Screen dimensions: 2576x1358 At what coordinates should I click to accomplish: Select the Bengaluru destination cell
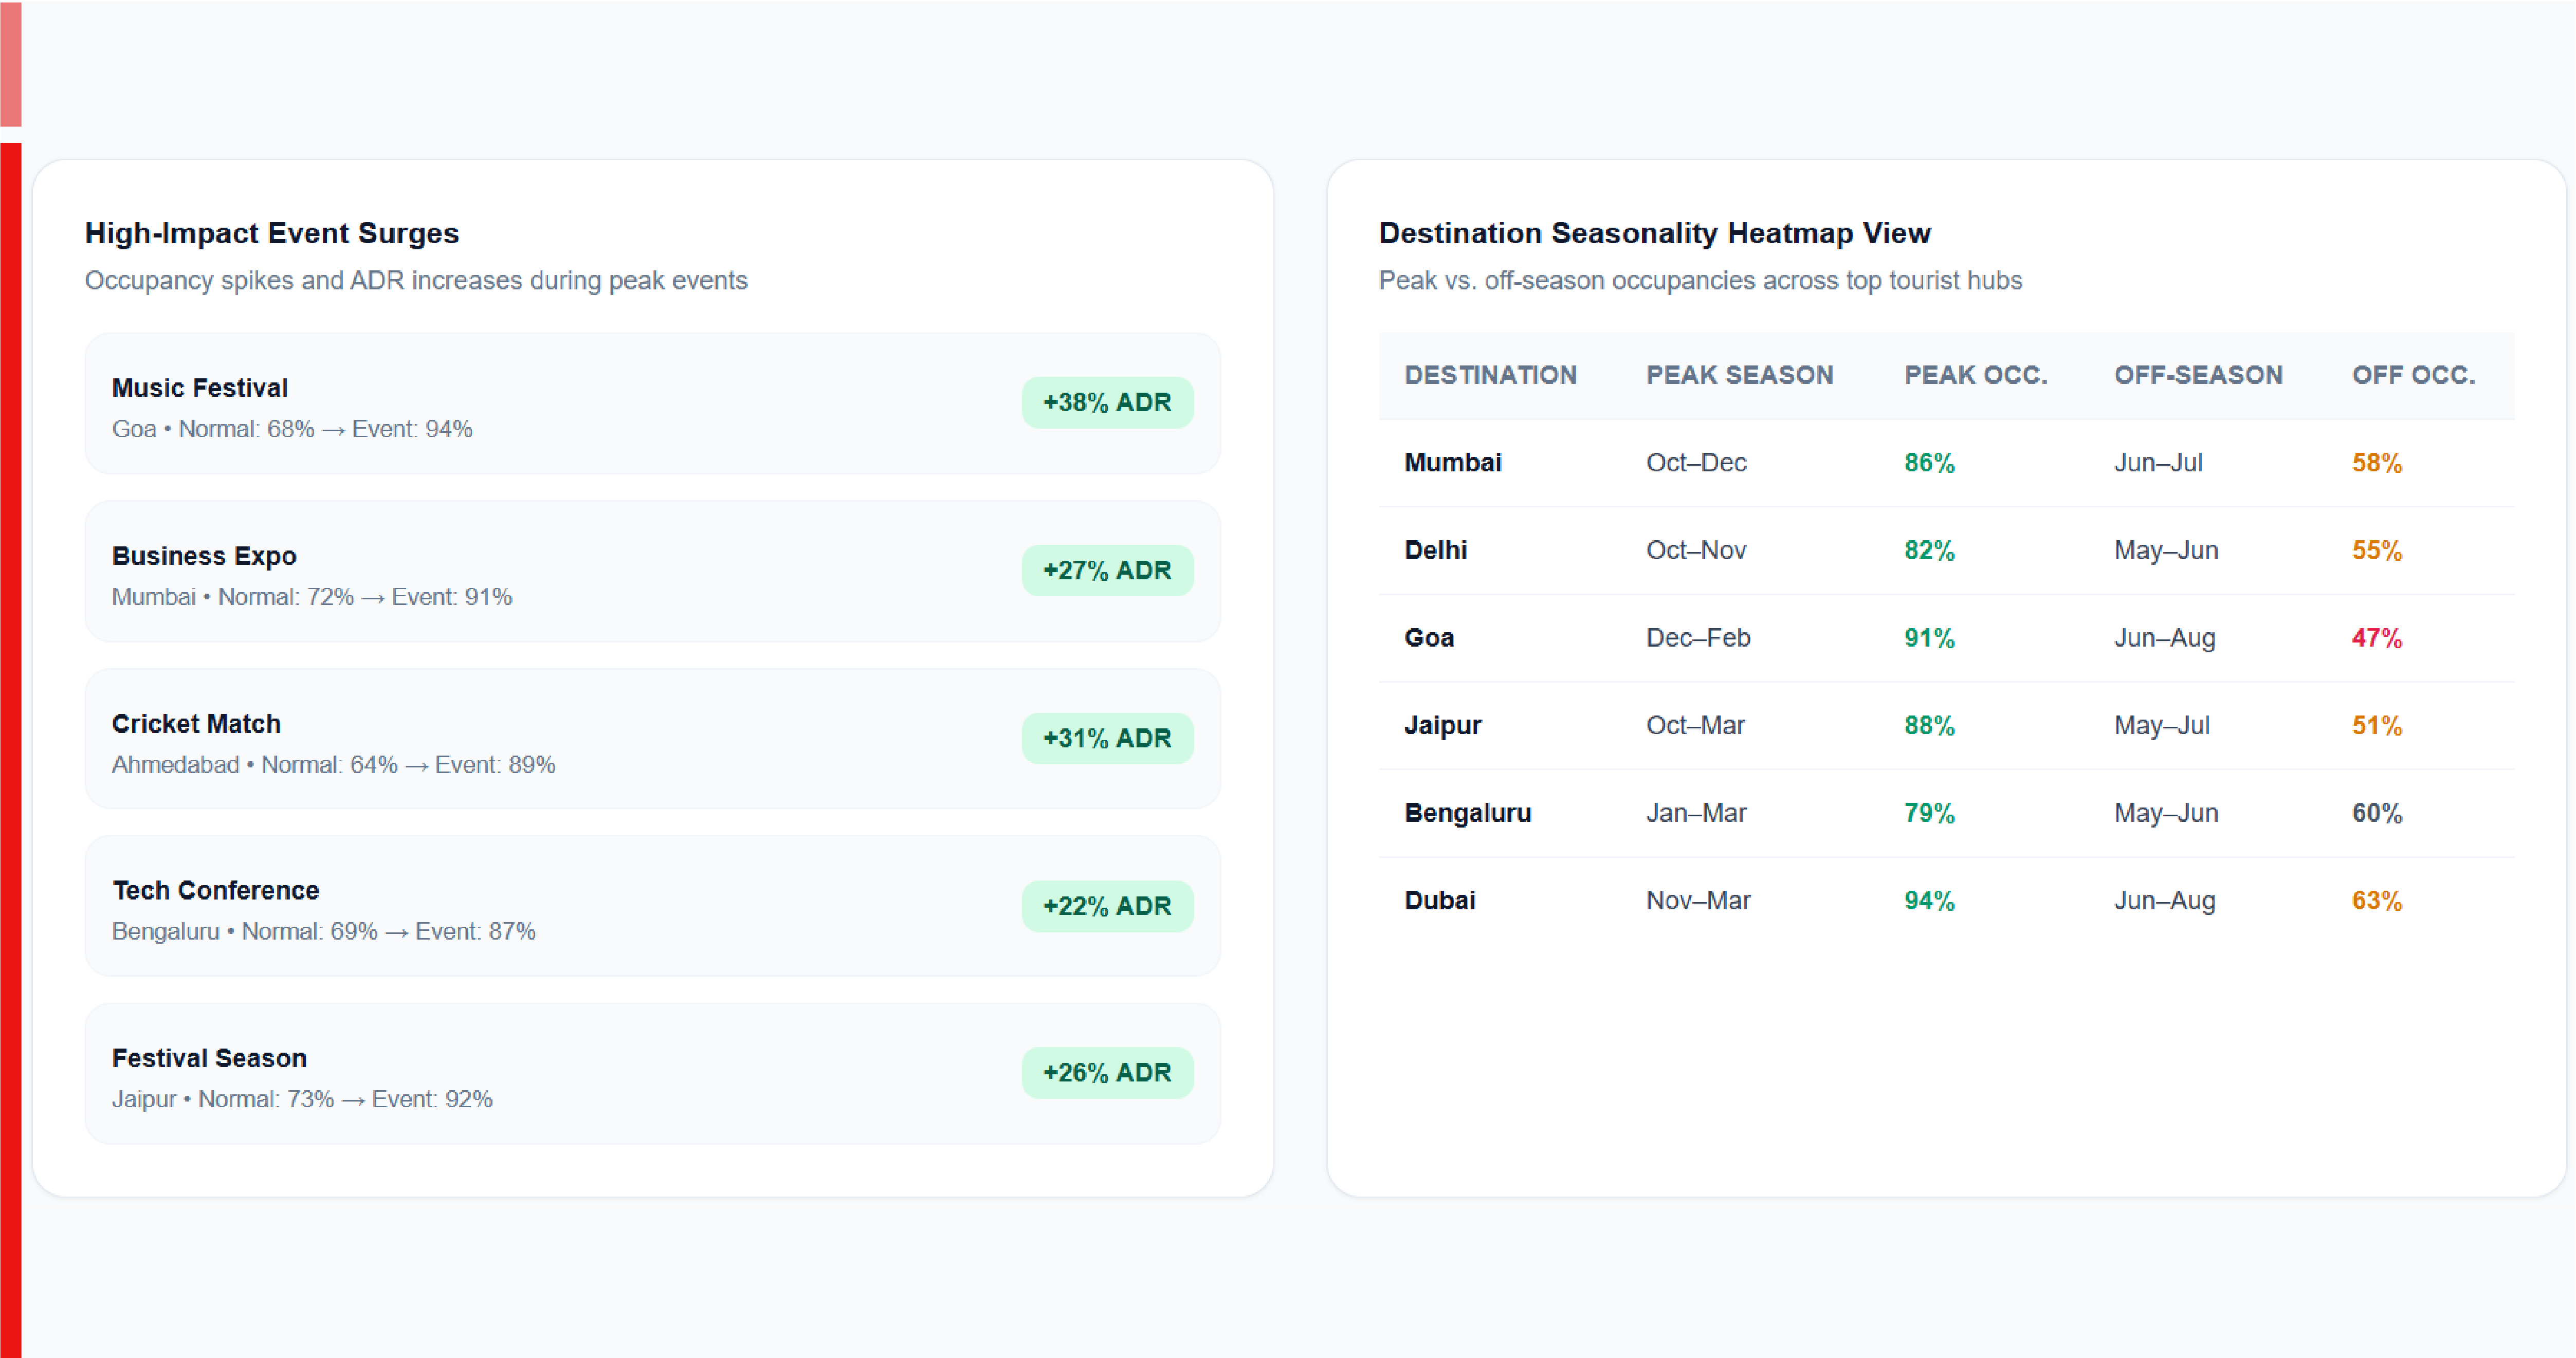(1467, 813)
